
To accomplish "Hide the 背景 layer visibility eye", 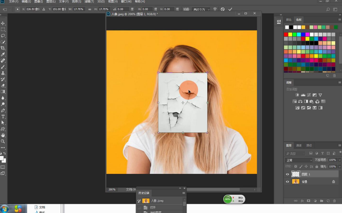I will tap(288, 182).
